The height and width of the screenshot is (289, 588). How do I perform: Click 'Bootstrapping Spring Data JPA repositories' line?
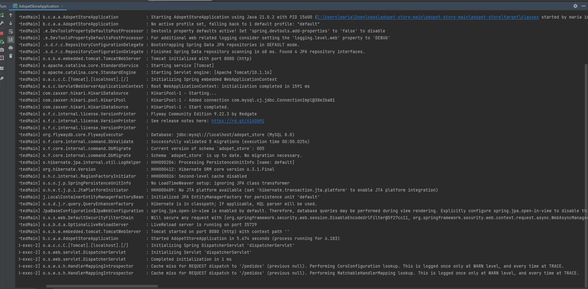[225, 45]
